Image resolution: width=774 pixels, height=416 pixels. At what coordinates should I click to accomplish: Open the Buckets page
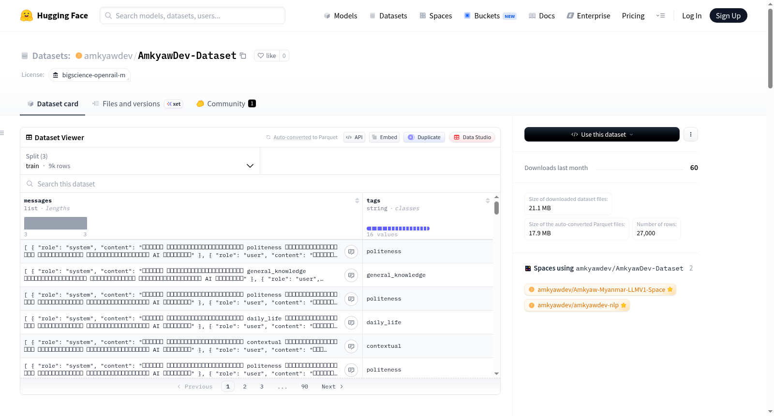pos(490,15)
